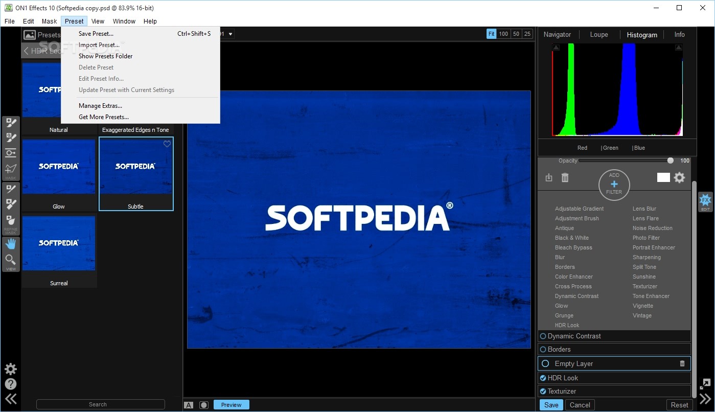Delete filter layer with trash icon below Opacity
715x412 pixels.
point(565,177)
